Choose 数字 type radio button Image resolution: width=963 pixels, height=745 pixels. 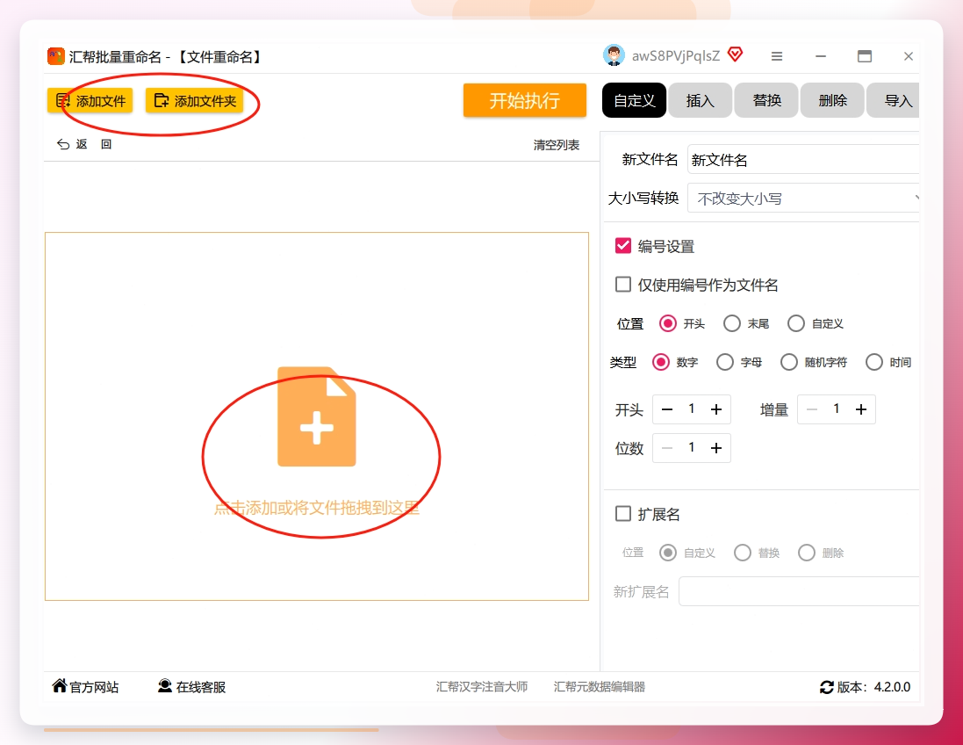pos(661,362)
